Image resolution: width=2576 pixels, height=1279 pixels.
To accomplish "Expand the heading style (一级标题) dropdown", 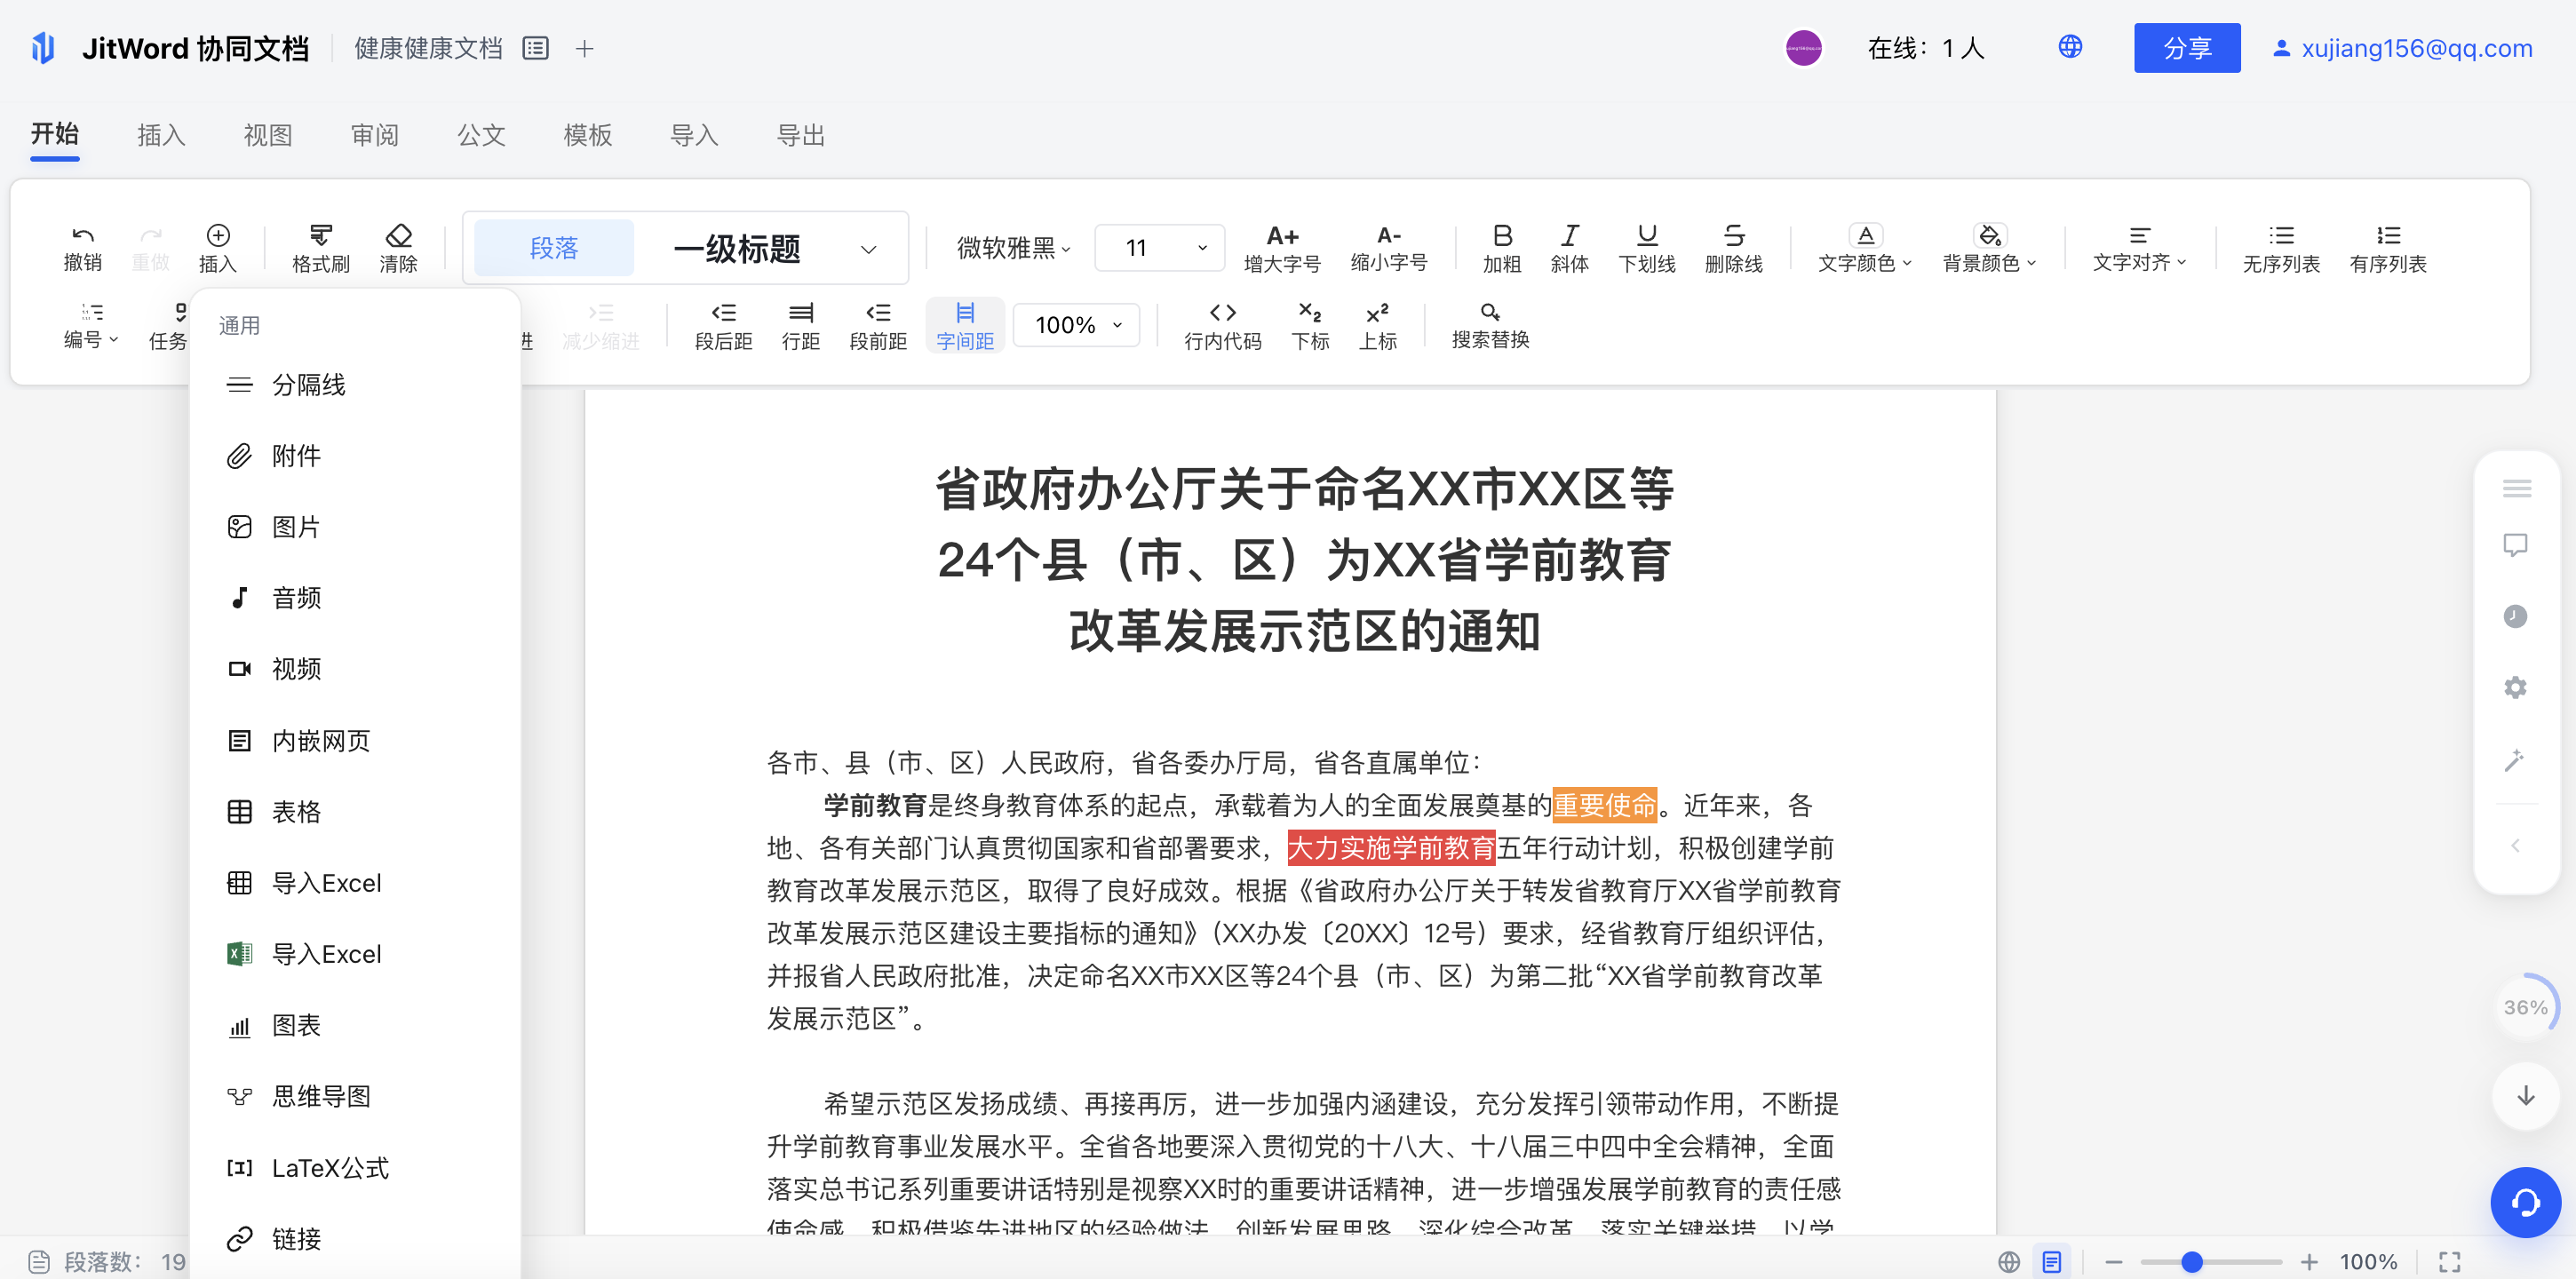I will click(868, 249).
